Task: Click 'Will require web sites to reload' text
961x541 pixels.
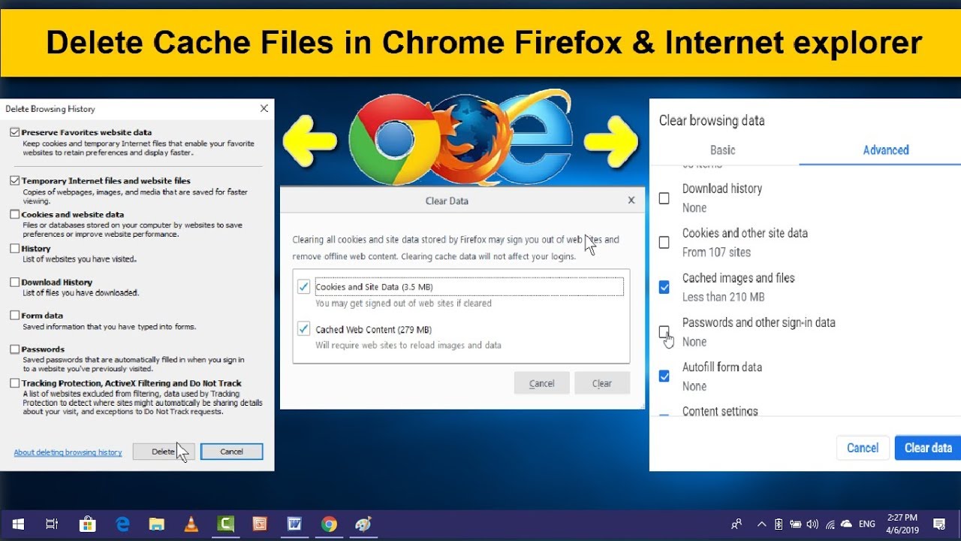Action: pos(408,346)
